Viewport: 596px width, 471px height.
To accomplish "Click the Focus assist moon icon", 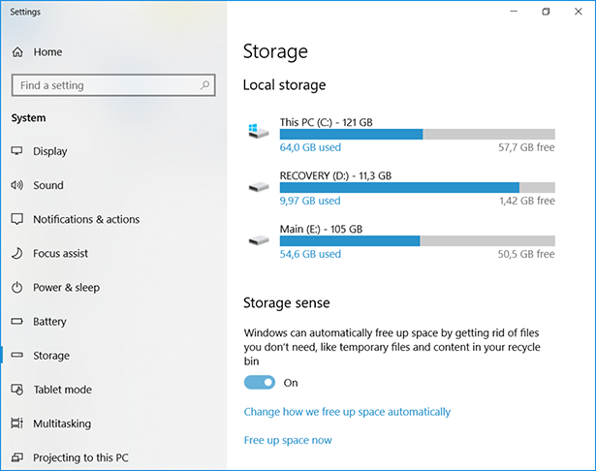I will click(16, 254).
